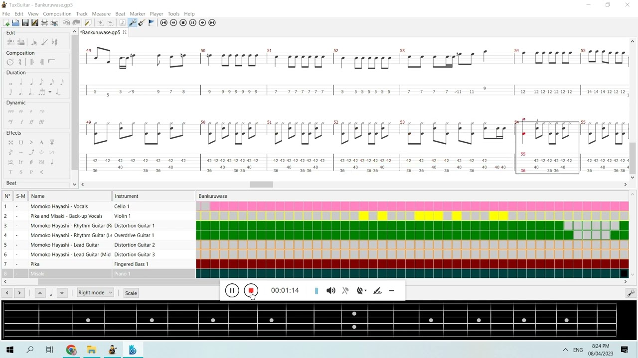Click the guitar icon in the toolbar

pyautogui.click(x=142, y=23)
